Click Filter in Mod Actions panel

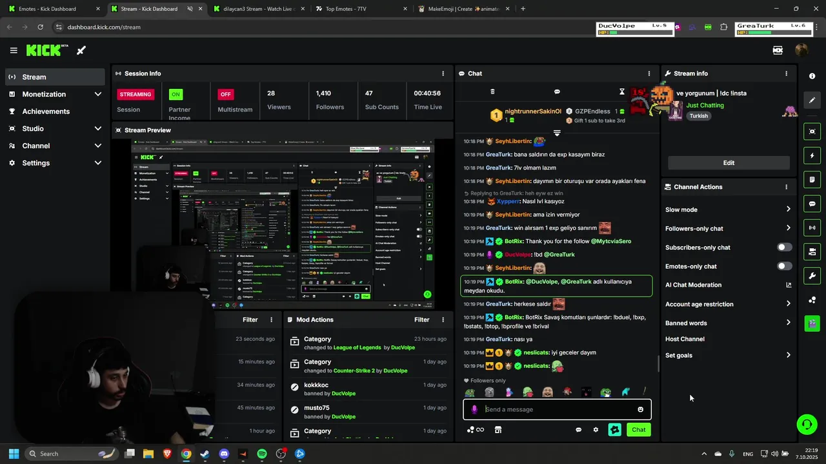click(421, 320)
